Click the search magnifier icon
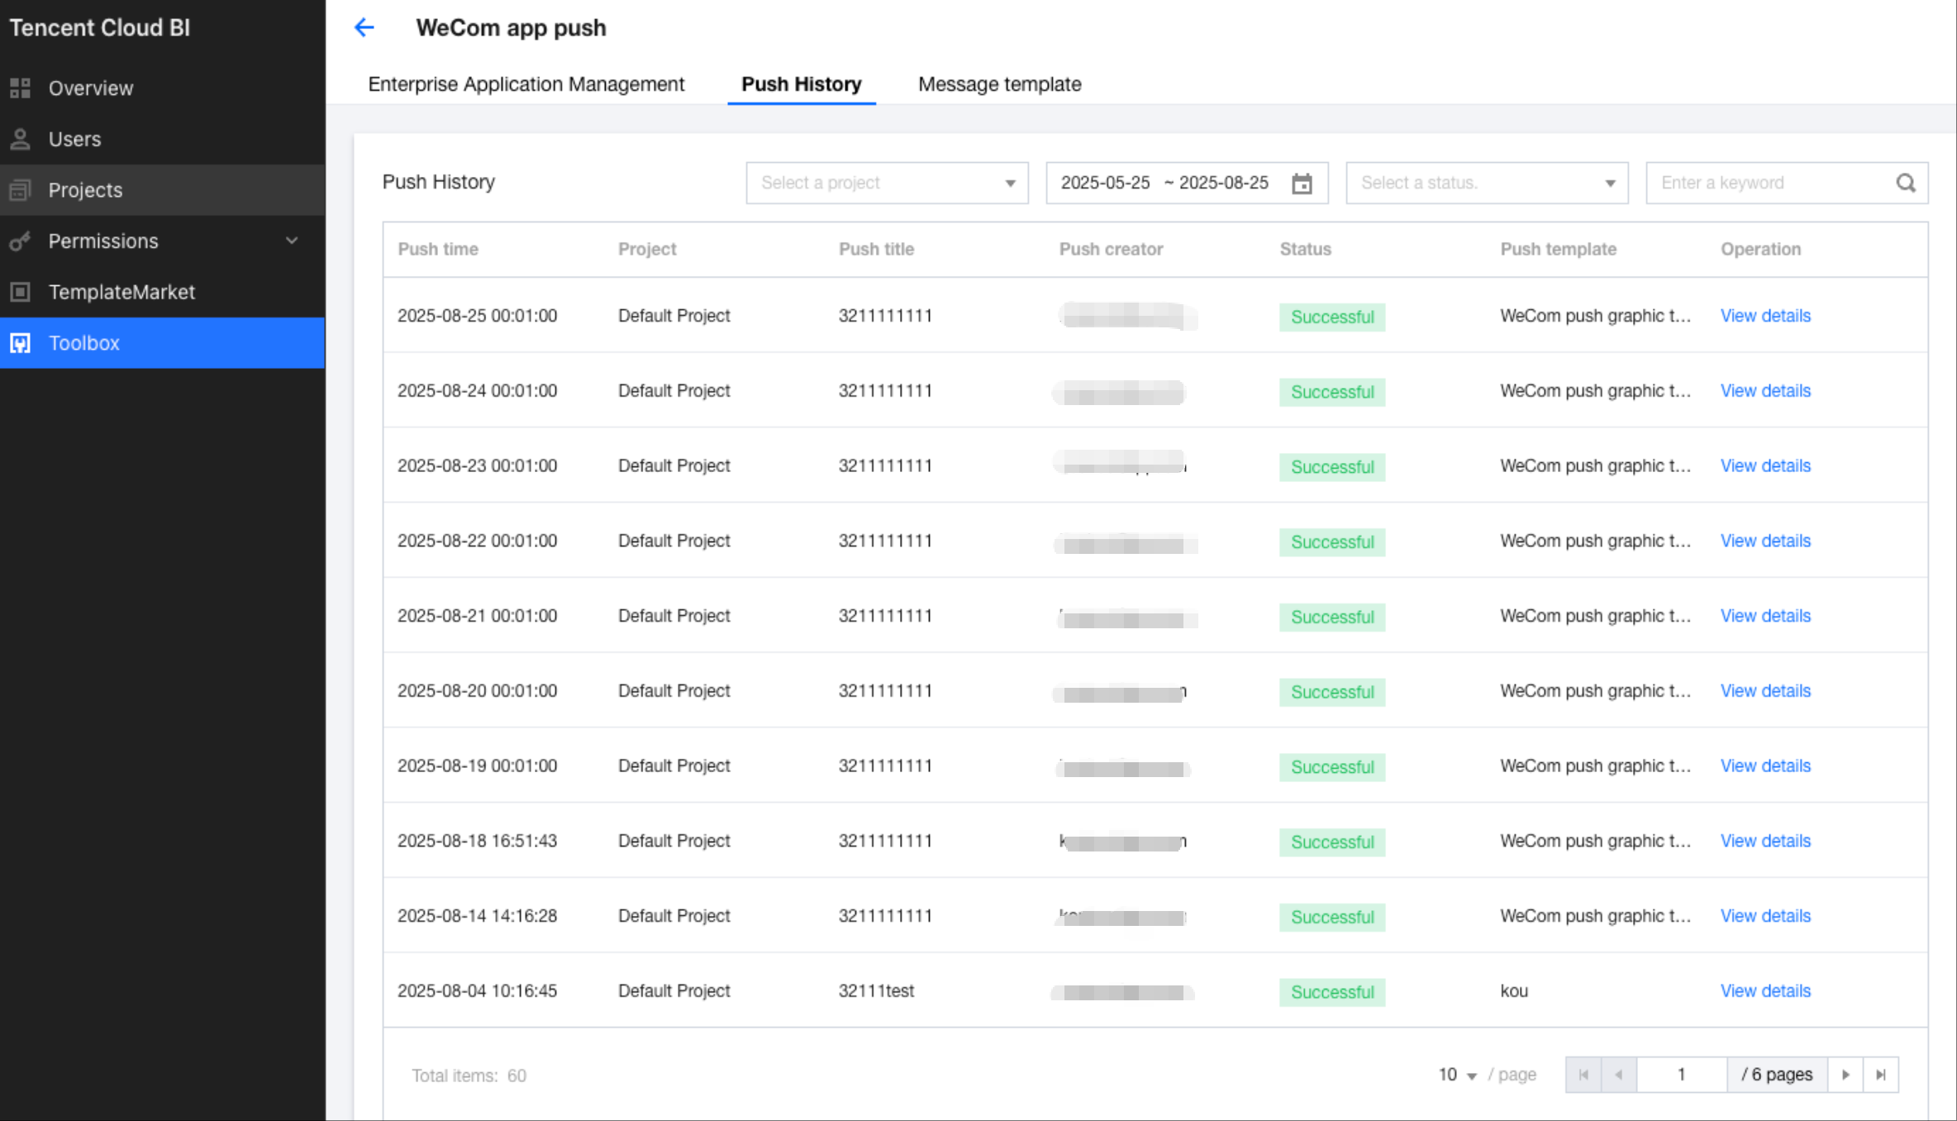Image resolution: width=1957 pixels, height=1121 pixels. pyautogui.click(x=1906, y=183)
